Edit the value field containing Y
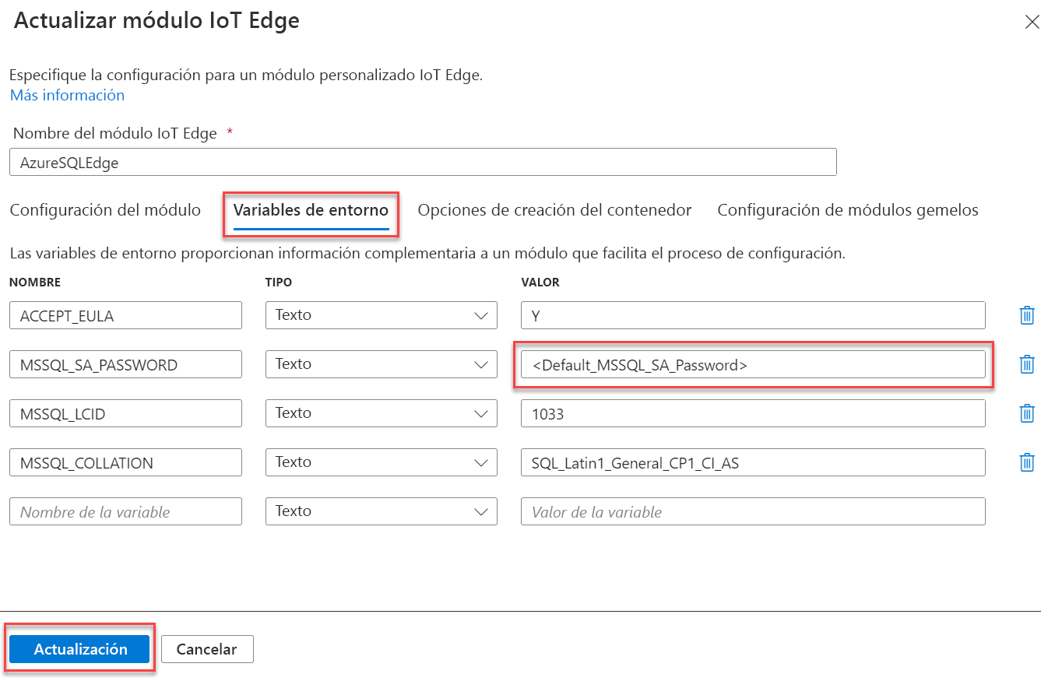The image size is (1041, 681). (x=753, y=315)
